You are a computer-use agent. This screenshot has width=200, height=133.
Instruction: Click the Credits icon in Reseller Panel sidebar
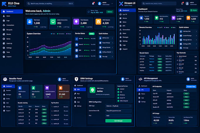click(4, 99)
